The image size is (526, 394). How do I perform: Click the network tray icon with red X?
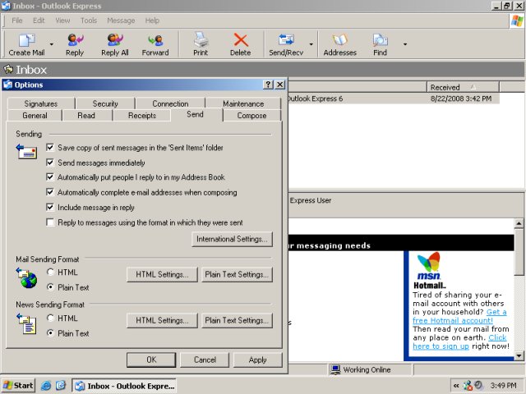[x=468, y=386]
